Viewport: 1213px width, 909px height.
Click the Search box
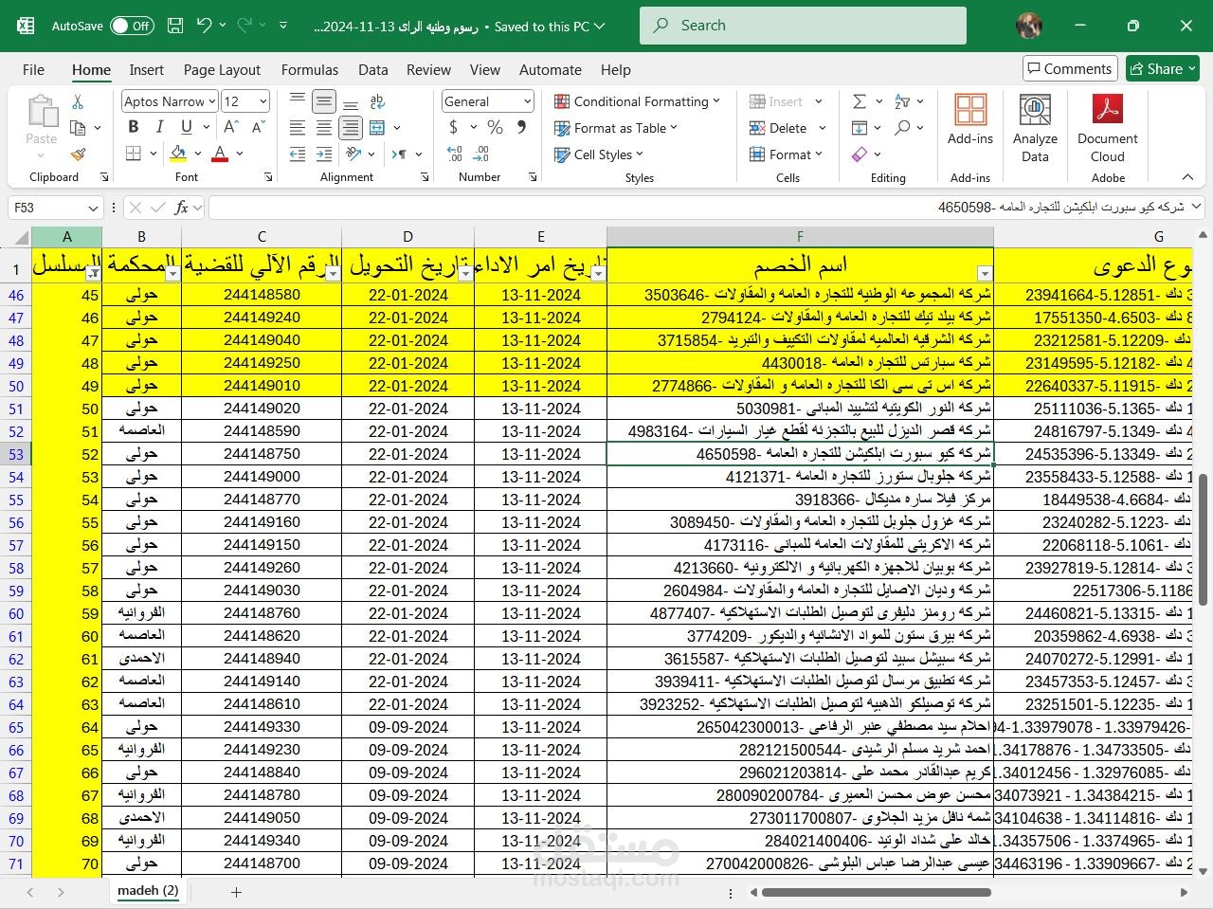pyautogui.click(x=803, y=26)
